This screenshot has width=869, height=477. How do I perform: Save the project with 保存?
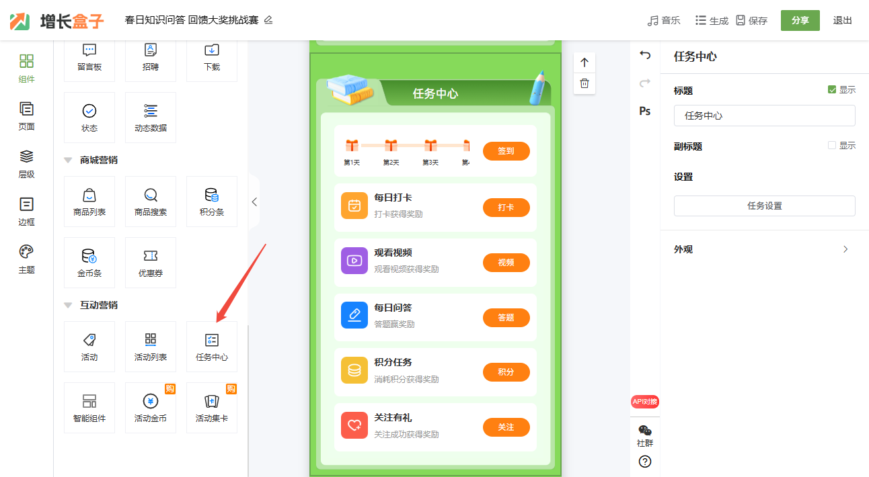coord(751,20)
